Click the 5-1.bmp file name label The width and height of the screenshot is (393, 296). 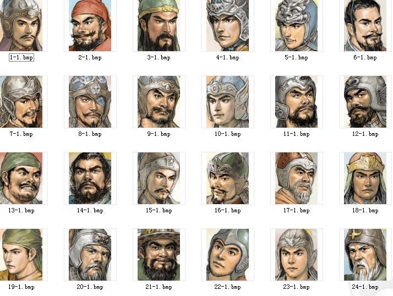click(x=296, y=57)
